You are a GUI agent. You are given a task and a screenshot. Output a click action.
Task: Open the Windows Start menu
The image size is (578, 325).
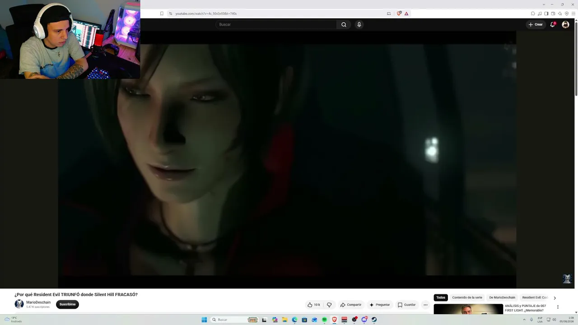(x=204, y=320)
